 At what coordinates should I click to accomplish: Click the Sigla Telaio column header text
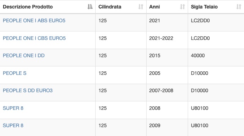(x=204, y=7)
